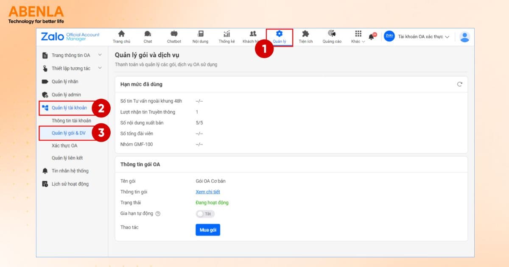Click the Quản lý nhãn tag icon
The width and height of the screenshot is (509, 267).
tap(45, 81)
